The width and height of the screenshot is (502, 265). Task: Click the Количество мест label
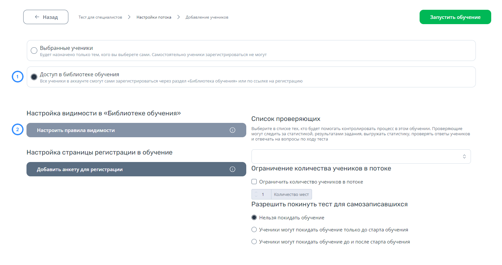tap(291, 194)
